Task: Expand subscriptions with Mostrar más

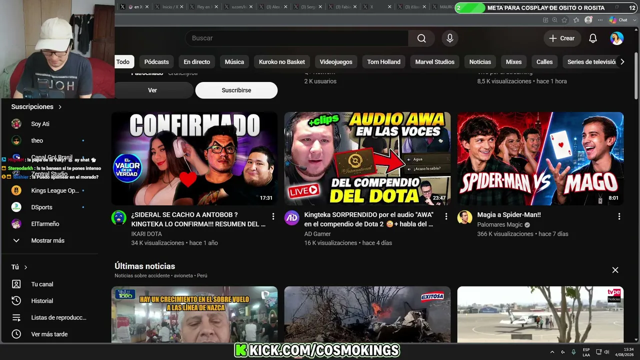Action: click(x=47, y=240)
